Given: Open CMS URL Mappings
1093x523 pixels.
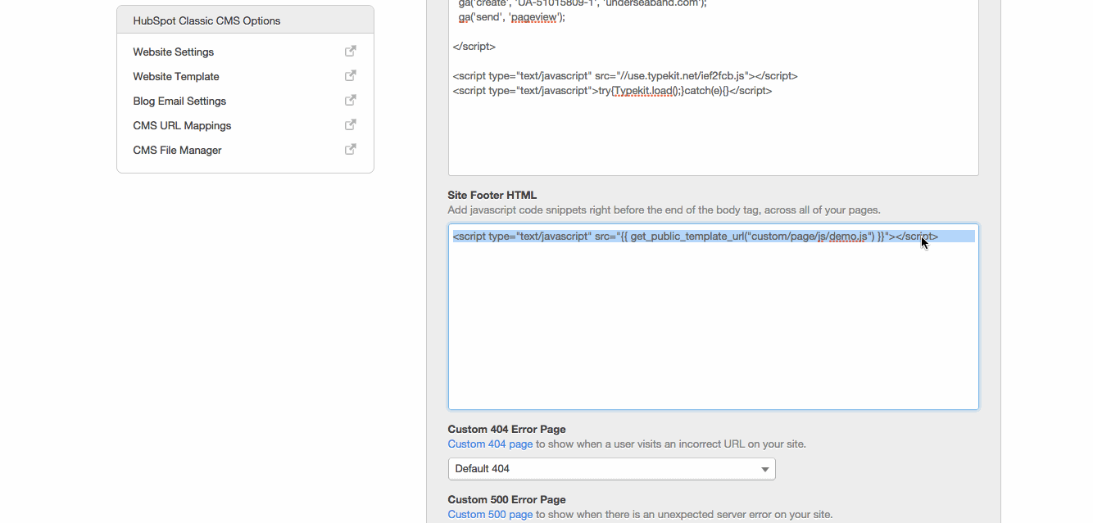Looking at the screenshot, I should (x=182, y=126).
